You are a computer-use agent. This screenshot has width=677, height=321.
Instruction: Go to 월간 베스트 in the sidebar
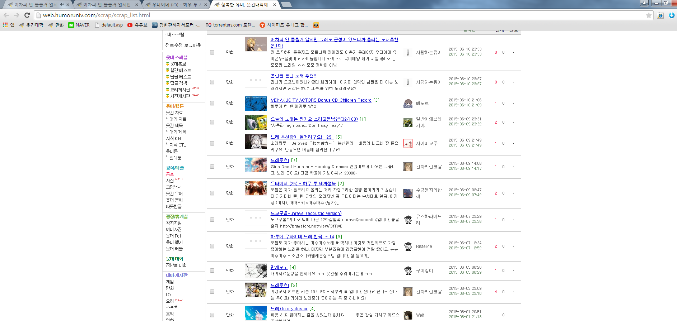point(180,70)
